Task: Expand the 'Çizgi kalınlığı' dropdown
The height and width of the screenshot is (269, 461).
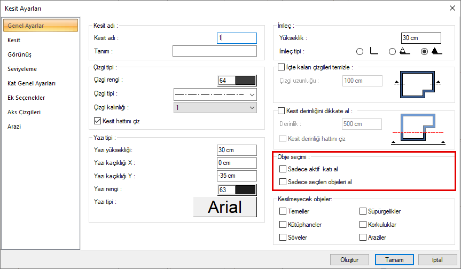Action: point(215,108)
